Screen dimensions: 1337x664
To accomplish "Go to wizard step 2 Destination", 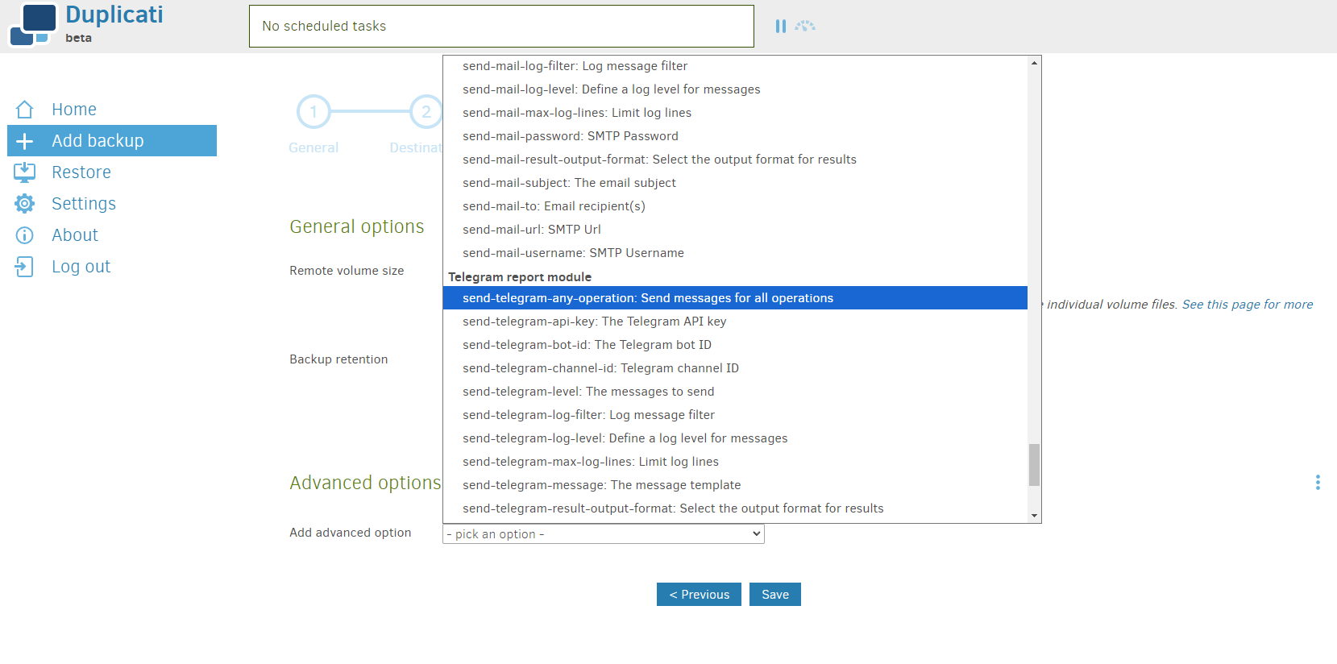I will [x=426, y=112].
